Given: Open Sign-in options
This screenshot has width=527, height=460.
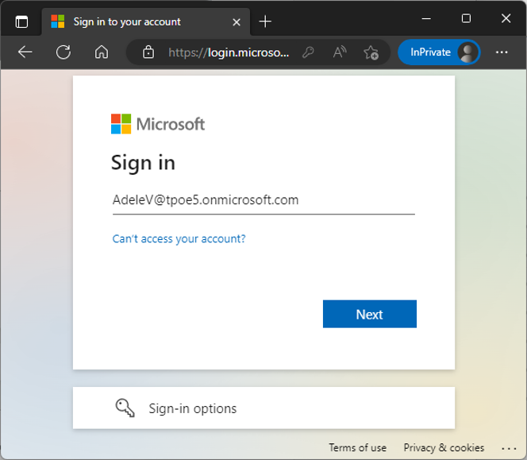Looking at the screenshot, I should [263, 408].
